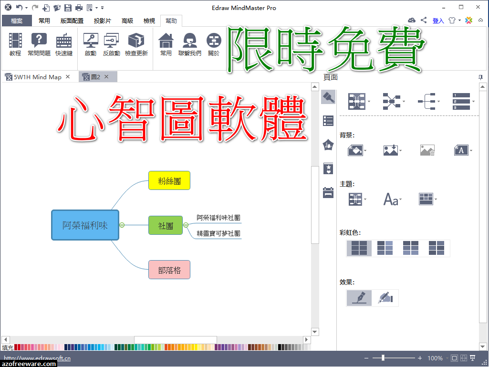This screenshot has width=489, height=367.
Task: Click the print icon in title bar
Action: click(79, 8)
